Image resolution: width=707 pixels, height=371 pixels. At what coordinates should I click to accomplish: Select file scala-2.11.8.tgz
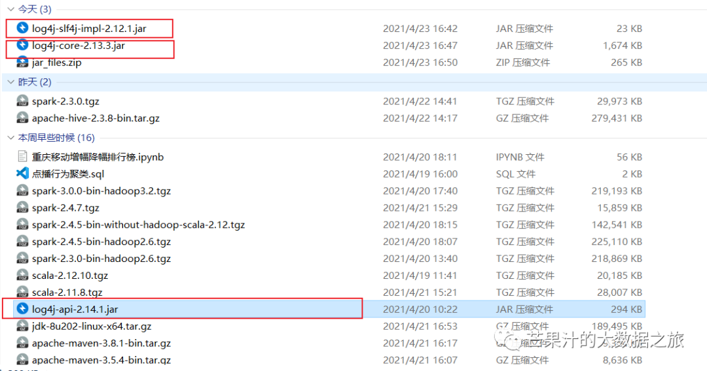coord(67,293)
